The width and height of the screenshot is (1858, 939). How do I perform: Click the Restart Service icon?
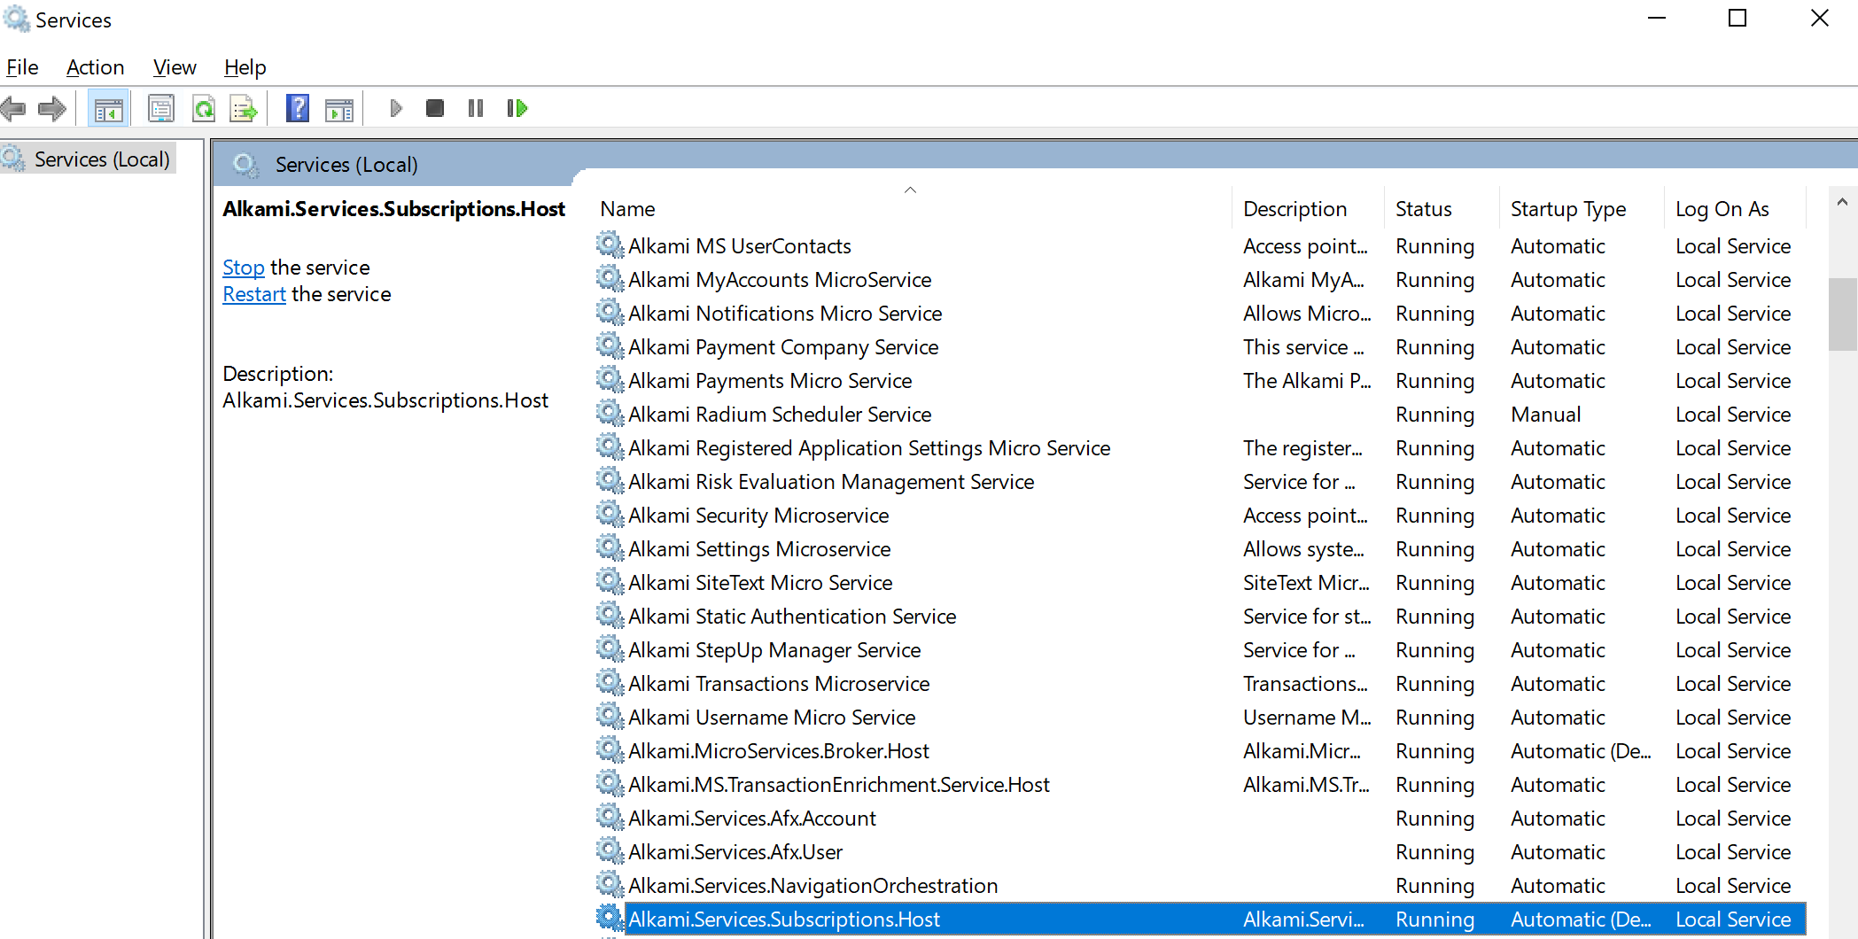click(x=517, y=108)
